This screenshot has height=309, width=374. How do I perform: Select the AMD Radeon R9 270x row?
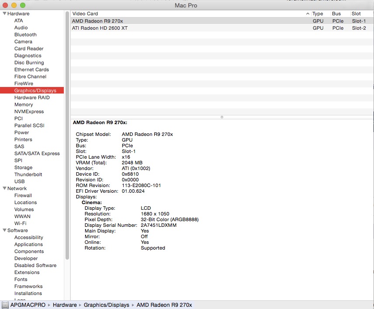(222, 21)
